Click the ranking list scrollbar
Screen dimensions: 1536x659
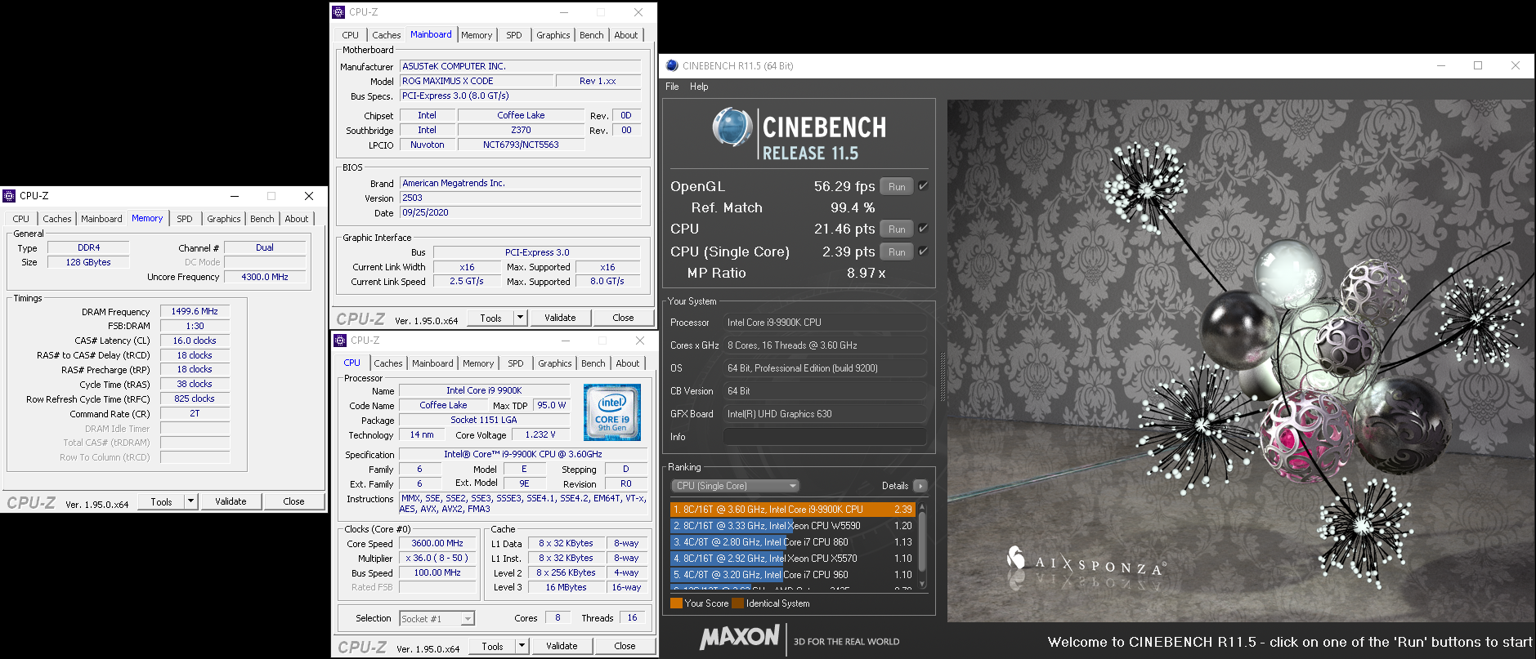923,545
